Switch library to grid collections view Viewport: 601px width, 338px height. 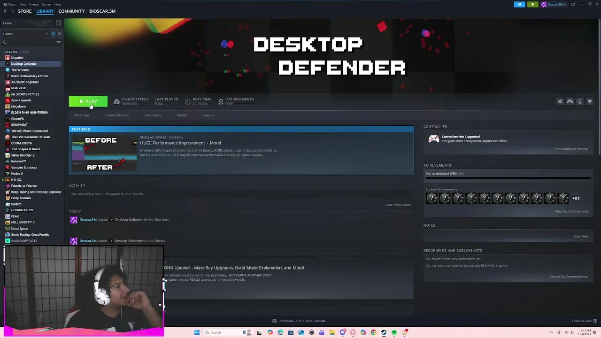click(x=59, y=23)
